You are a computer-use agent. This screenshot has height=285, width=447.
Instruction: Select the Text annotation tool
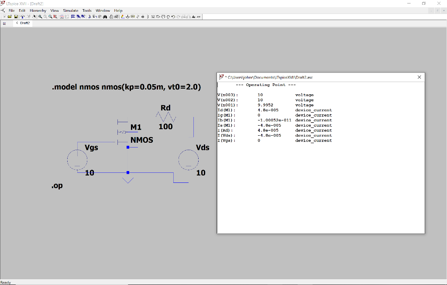pyautogui.click(x=193, y=17)
